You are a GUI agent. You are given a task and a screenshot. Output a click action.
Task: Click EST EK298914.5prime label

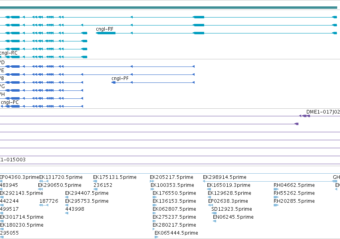click(x=225, y=177)
